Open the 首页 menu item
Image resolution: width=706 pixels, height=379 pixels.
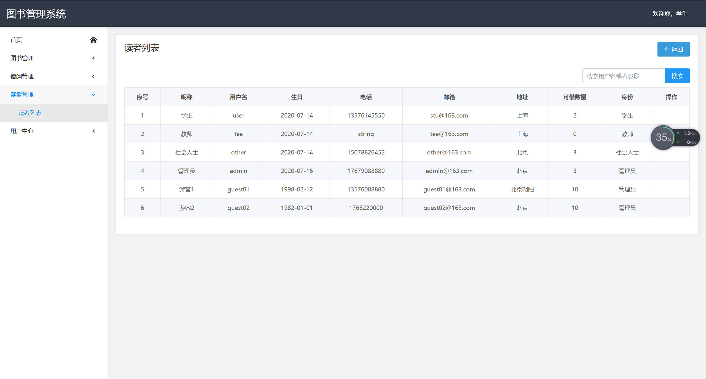point(16,40)
